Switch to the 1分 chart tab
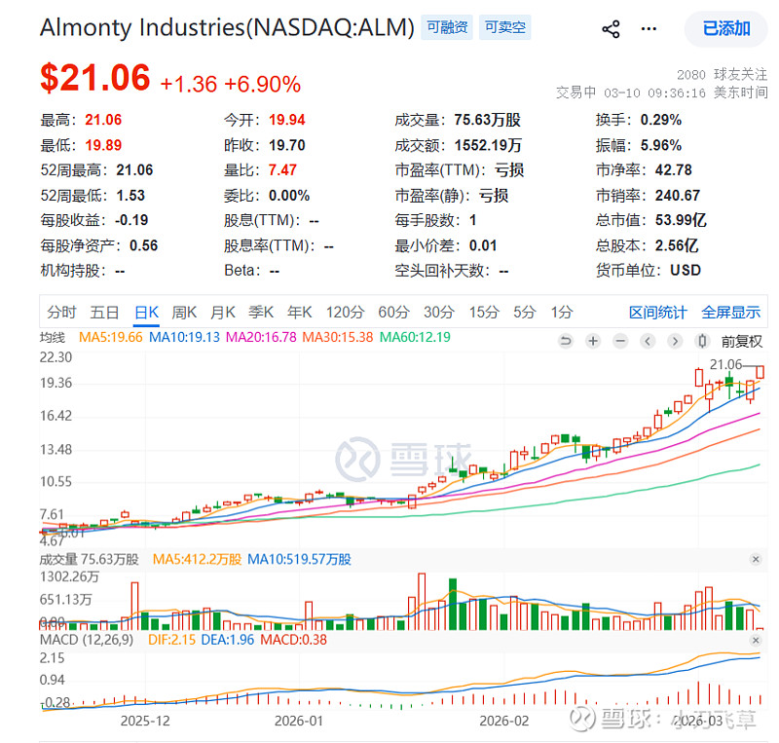 pyautogui.click(x=562, y=313)
